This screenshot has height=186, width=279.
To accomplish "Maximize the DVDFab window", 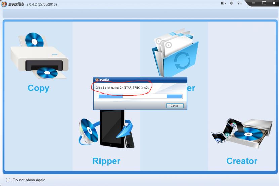I will (264, 3).
